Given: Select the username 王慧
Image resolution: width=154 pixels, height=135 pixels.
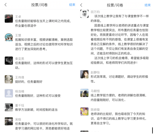Looking at the screenshot, I should click(18, 35).
